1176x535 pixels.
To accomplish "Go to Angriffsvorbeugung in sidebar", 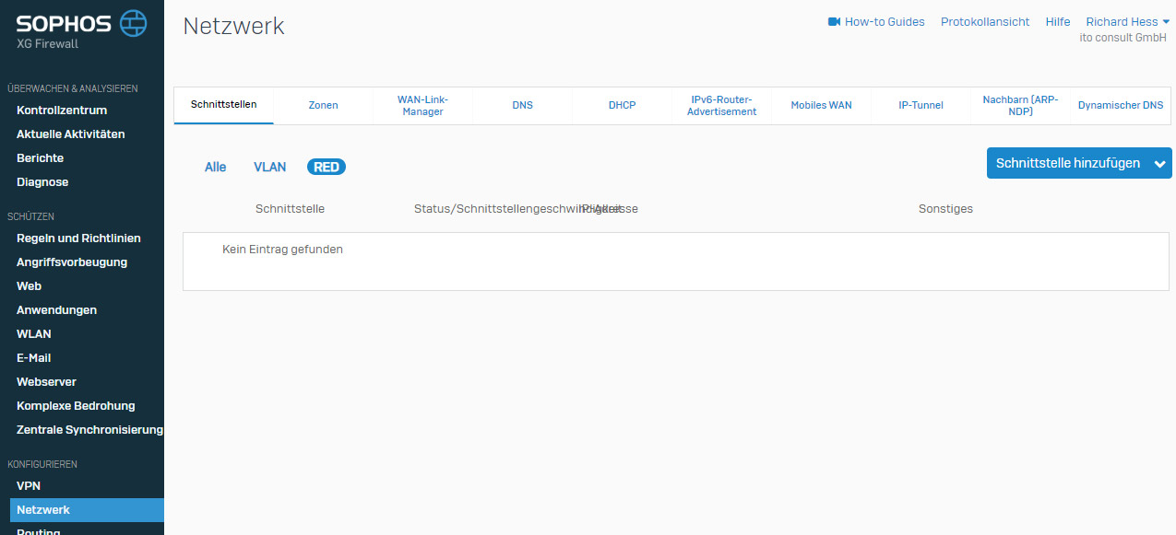I will pos(72,262).
